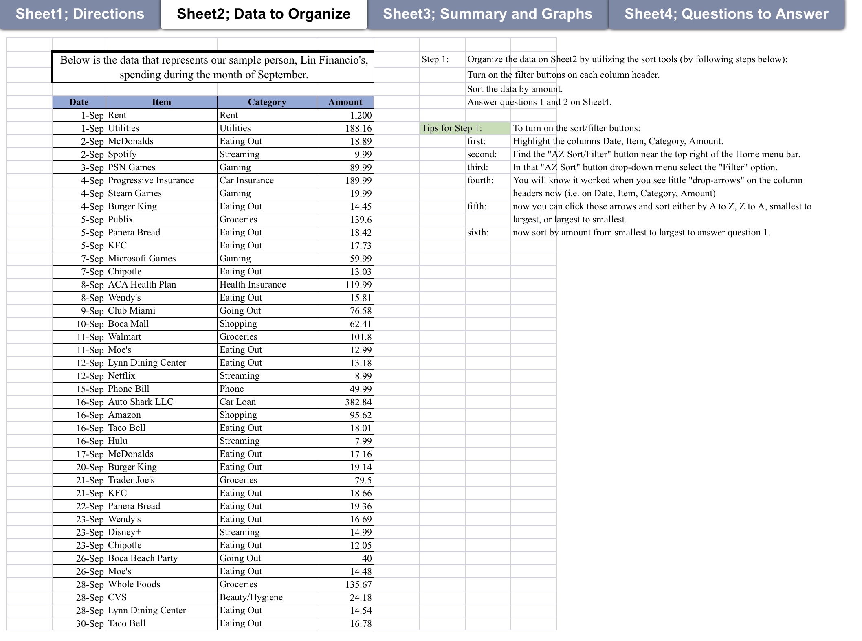This screenshot has width=862, height=641.
Task: Click the Rent amount cell showing 1,200
Action: click(345, 115)
